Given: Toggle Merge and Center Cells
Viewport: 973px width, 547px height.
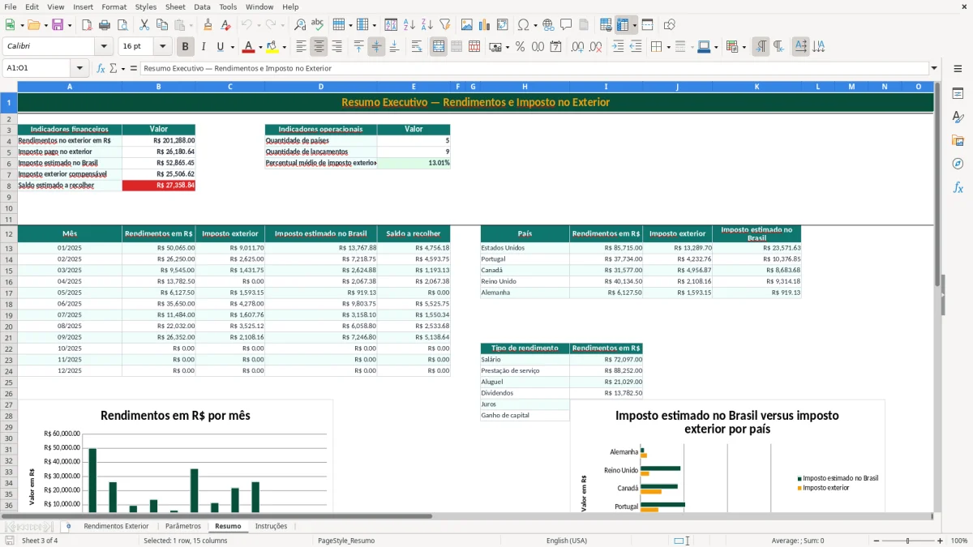Looking at the screenshot, I should pyautogui.click(x=439, y=47).
